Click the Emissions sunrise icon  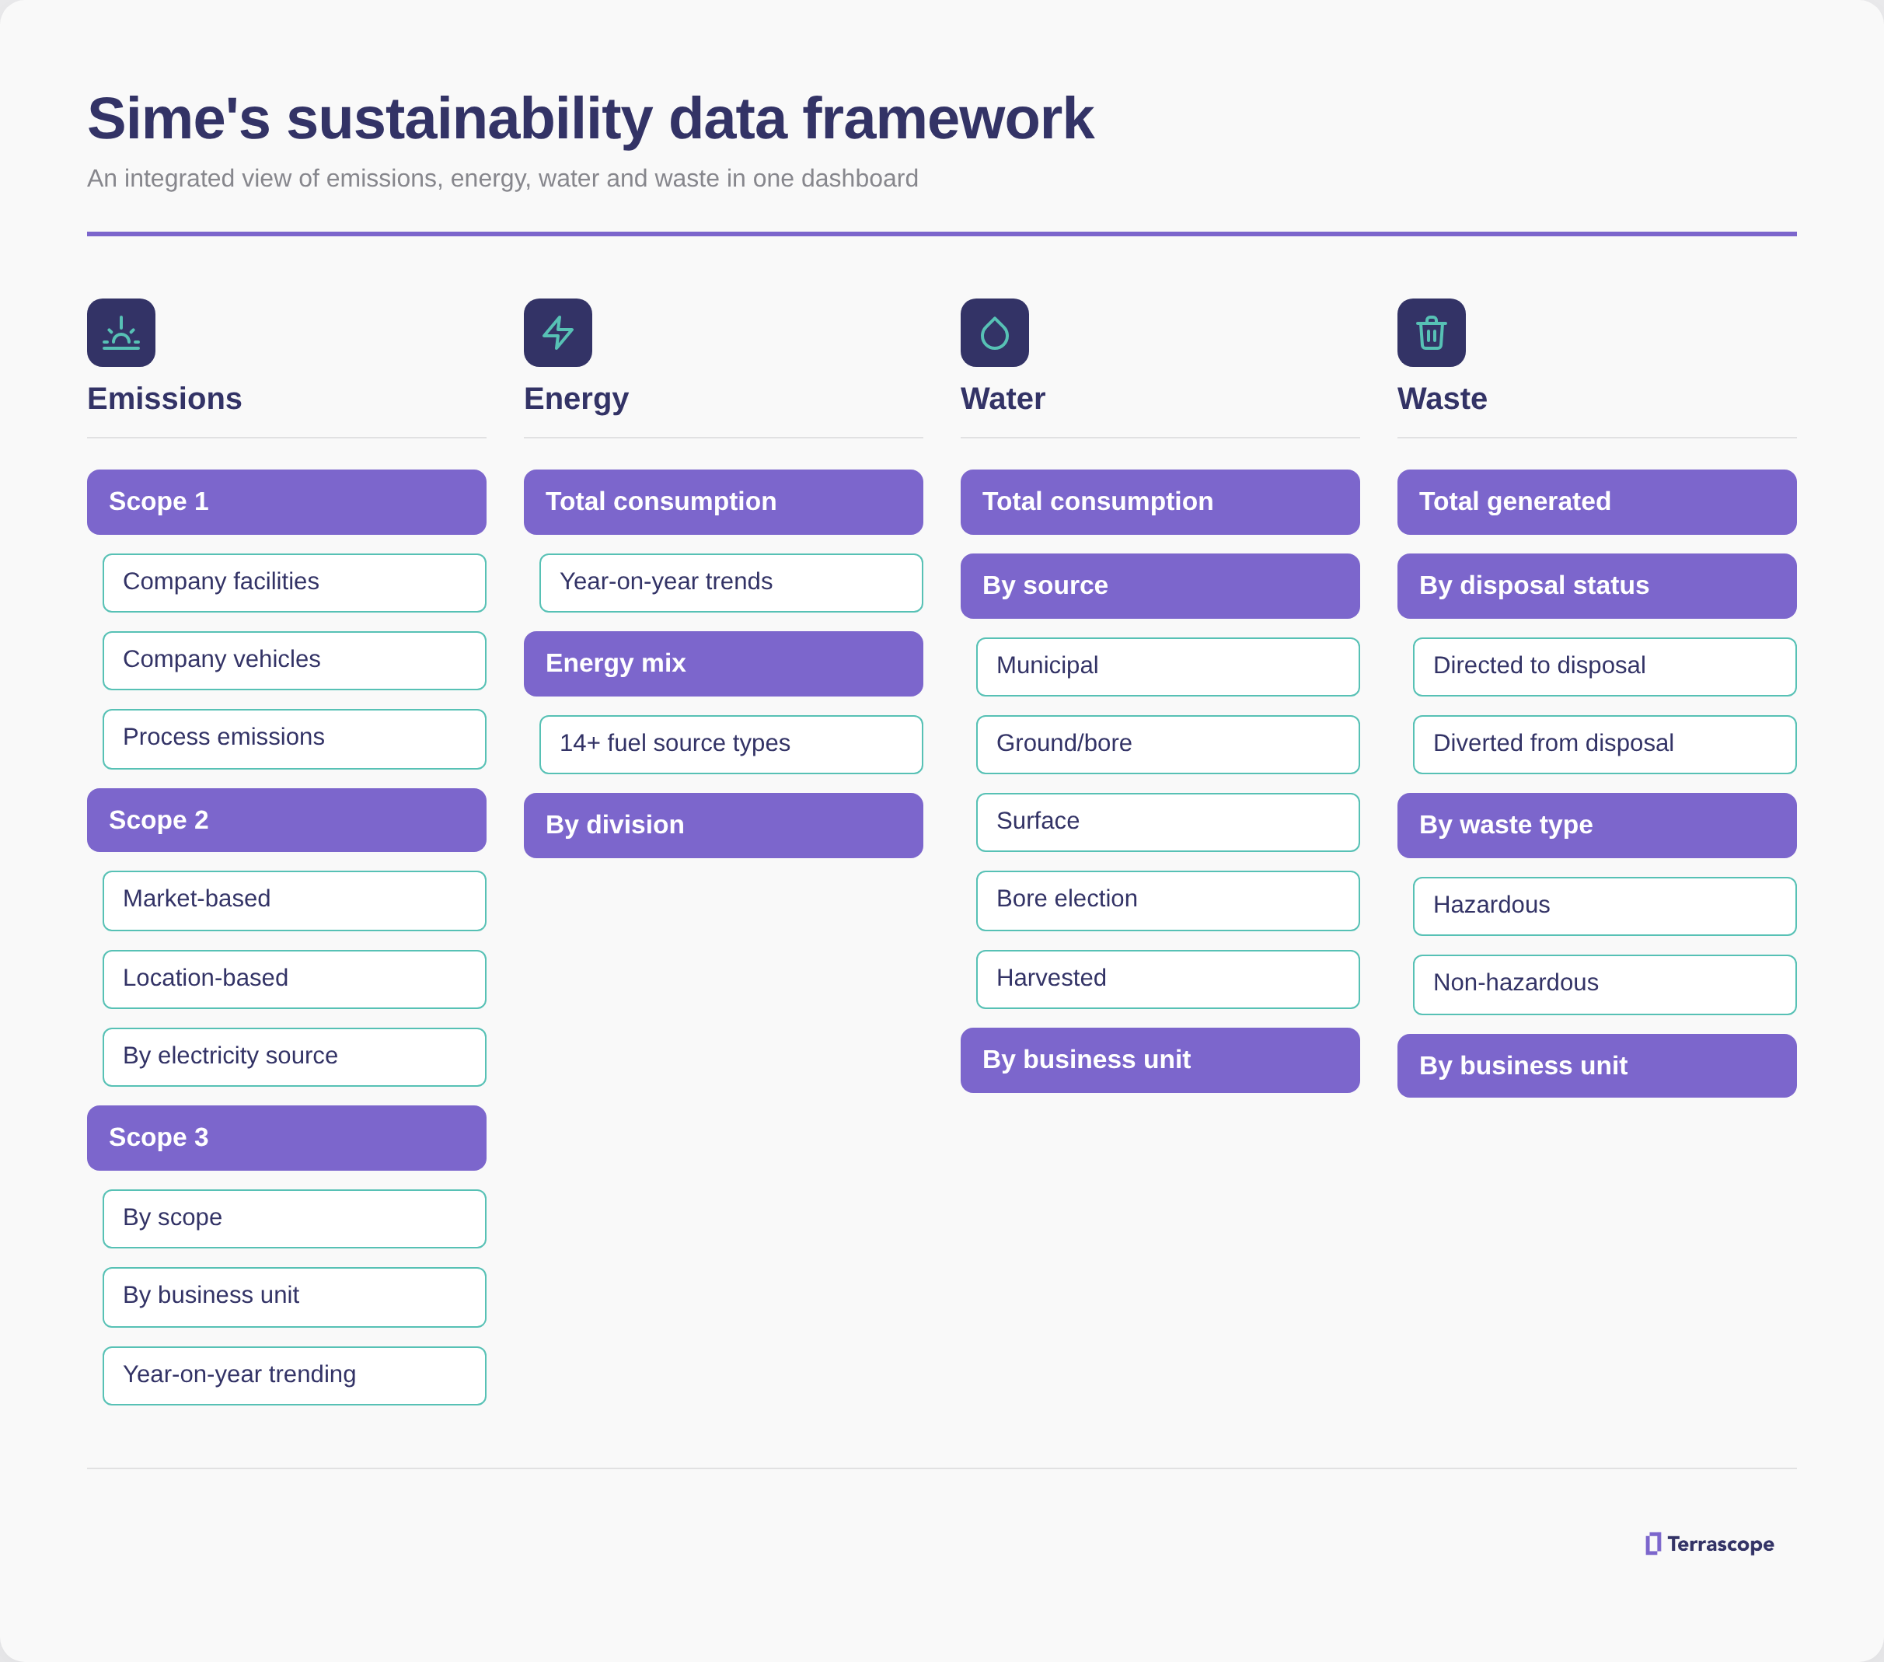pos(120,333)
